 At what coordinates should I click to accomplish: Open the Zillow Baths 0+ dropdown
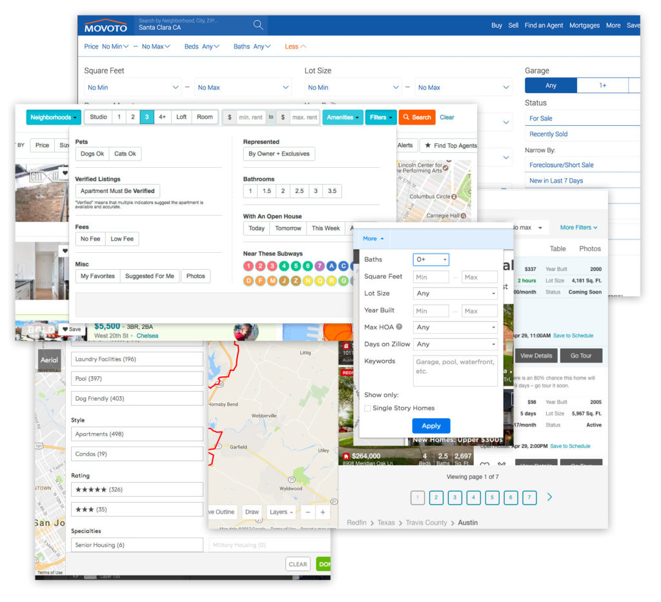(x=431, y=259)
